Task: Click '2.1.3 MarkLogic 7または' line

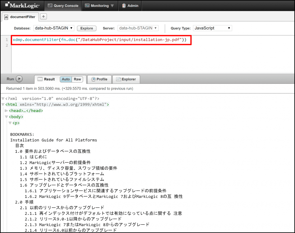Action: point(87,225)
